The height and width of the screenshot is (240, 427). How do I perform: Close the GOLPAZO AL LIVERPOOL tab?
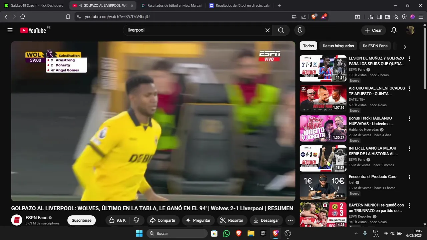coord(132,6)
